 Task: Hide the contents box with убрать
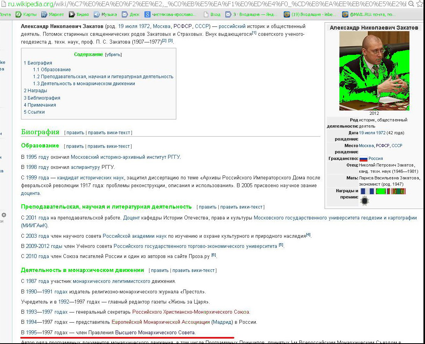click(113, 54)
